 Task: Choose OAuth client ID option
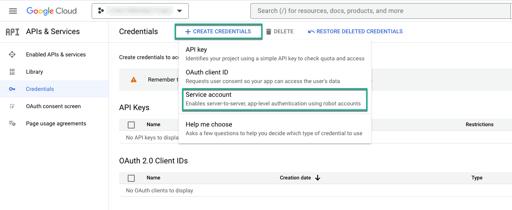click(x=275, y=76)
